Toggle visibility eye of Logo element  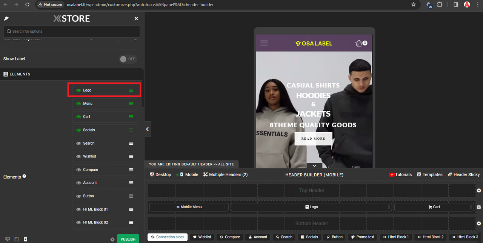pyautogui.click(x=78, y=90)
